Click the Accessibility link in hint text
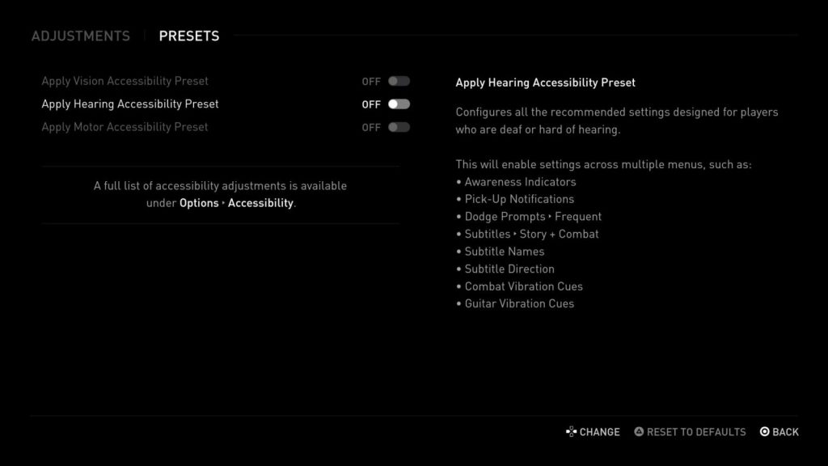Viewport: 828px width, 466px height. tap(260, 203)
